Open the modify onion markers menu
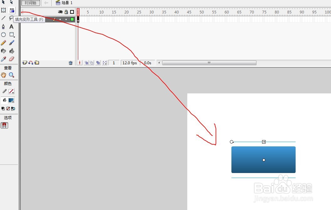331x210 pixels. pos(105,63)
